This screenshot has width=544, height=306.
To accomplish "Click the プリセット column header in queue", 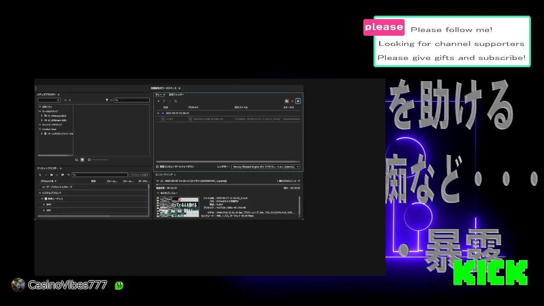I will [x=193, y=108].
